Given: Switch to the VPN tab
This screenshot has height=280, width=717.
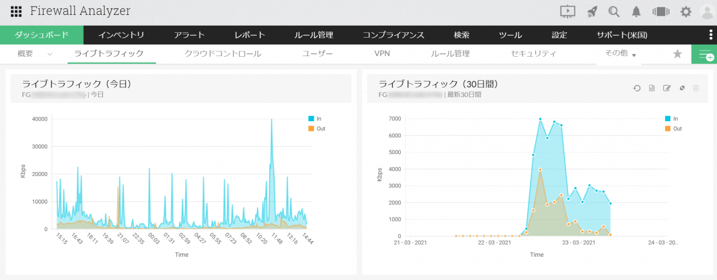Looking at the screenshot, I should point(382,54).
